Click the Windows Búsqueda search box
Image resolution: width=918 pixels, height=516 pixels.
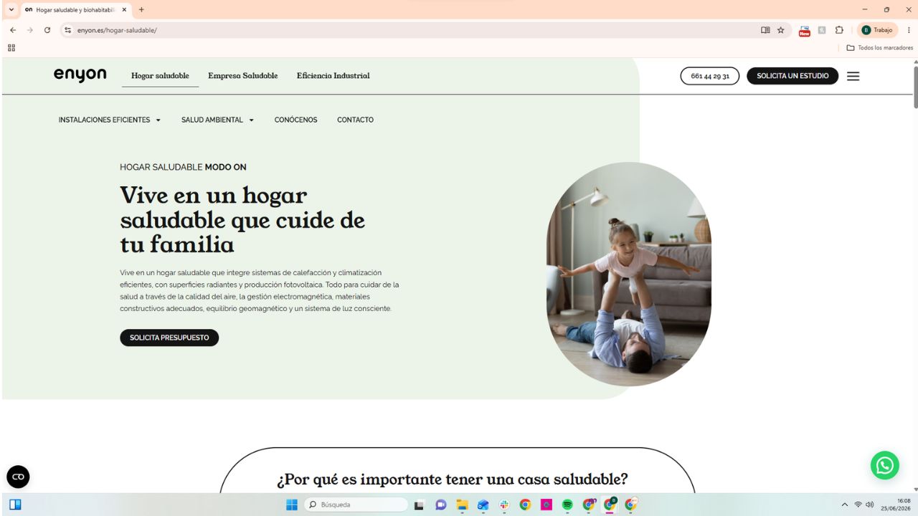tap(356, 505)
